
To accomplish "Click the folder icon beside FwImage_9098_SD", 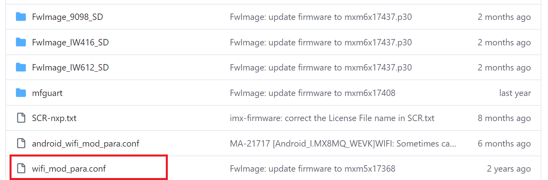I will 21,17.
